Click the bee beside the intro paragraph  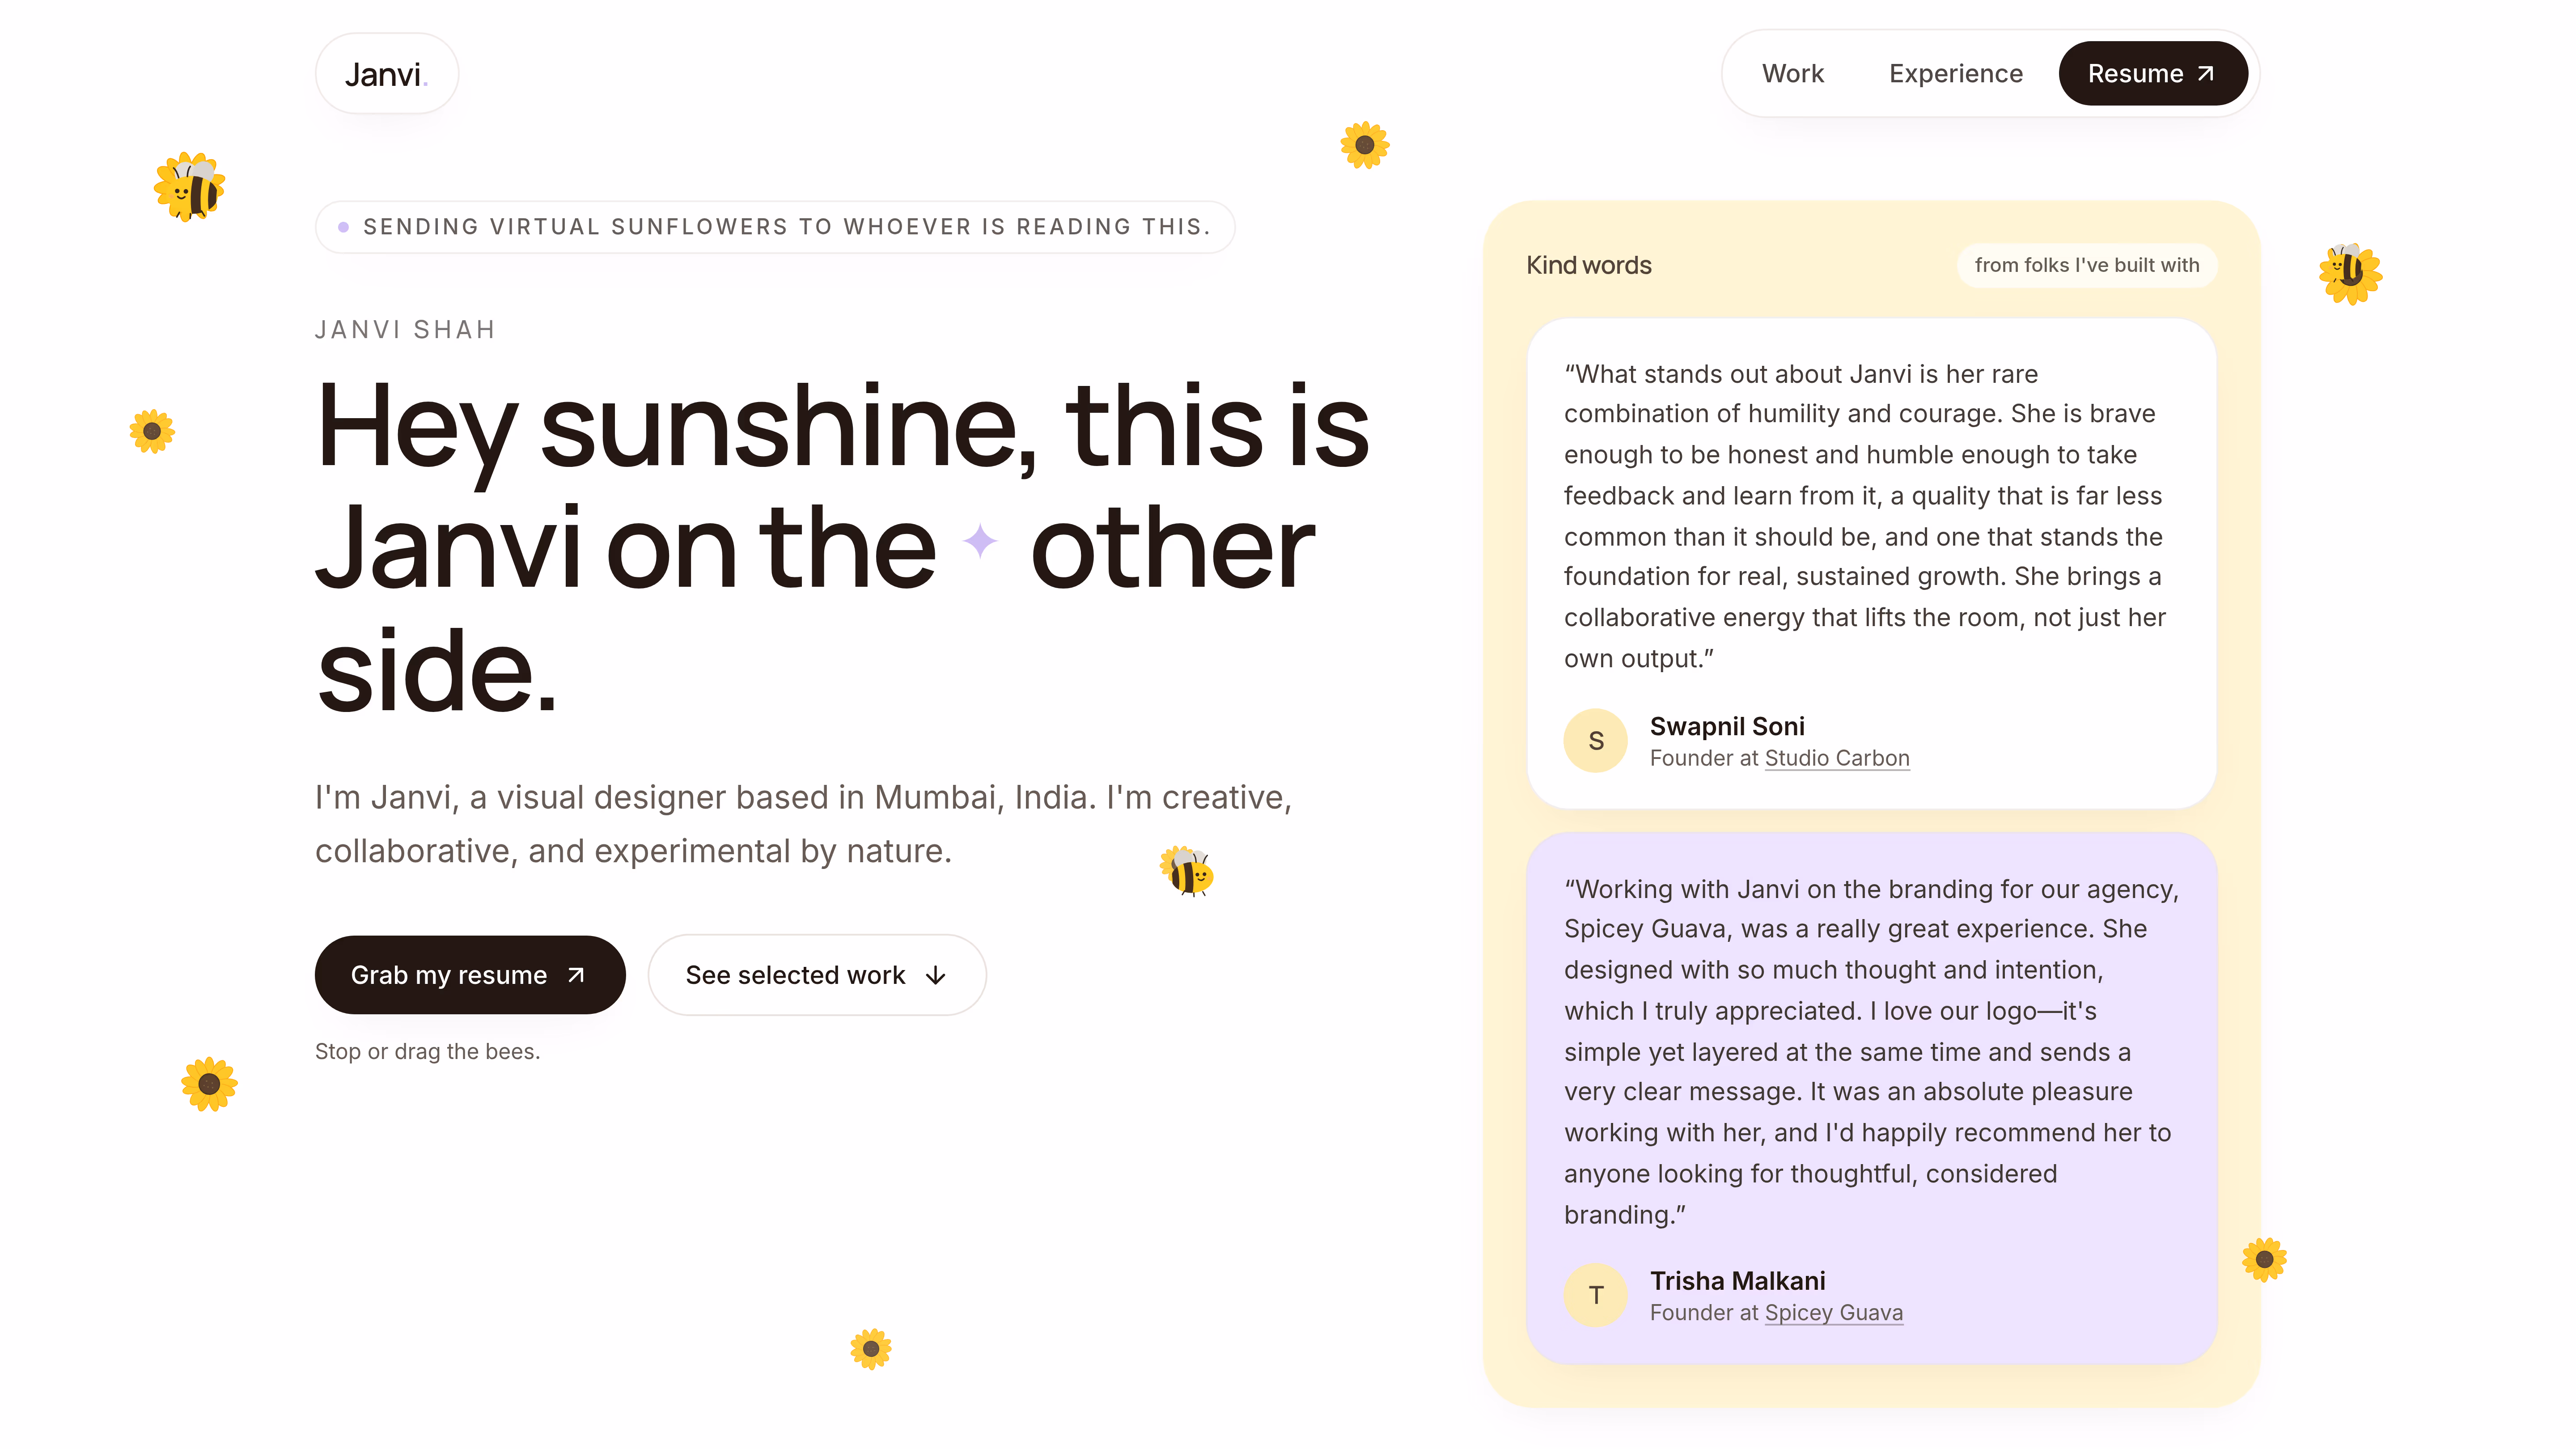1187,871
